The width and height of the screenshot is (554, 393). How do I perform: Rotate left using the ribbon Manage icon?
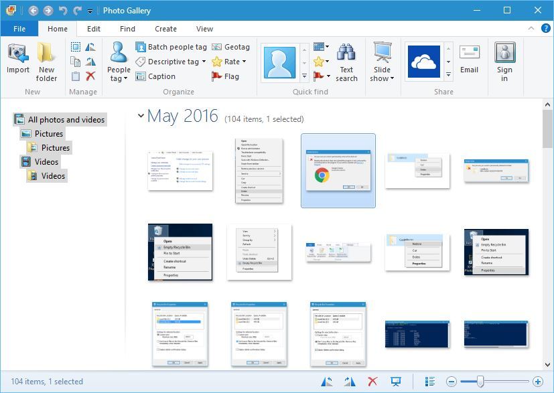tap(90, 47)
